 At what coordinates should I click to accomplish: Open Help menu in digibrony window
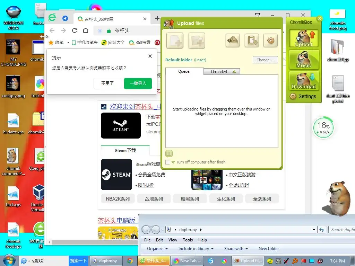[x=202, y=240]
